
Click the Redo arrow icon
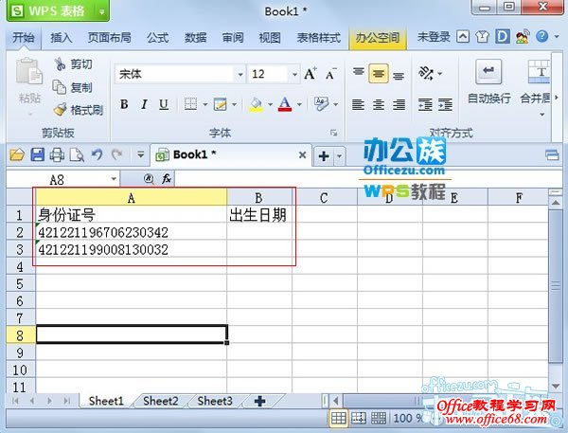click(x=116, y=154)
